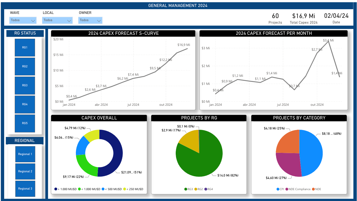Viewport: 357px width, 201px height.
Task: Click the orange NDE legend marker
Action: pos(313,189)
